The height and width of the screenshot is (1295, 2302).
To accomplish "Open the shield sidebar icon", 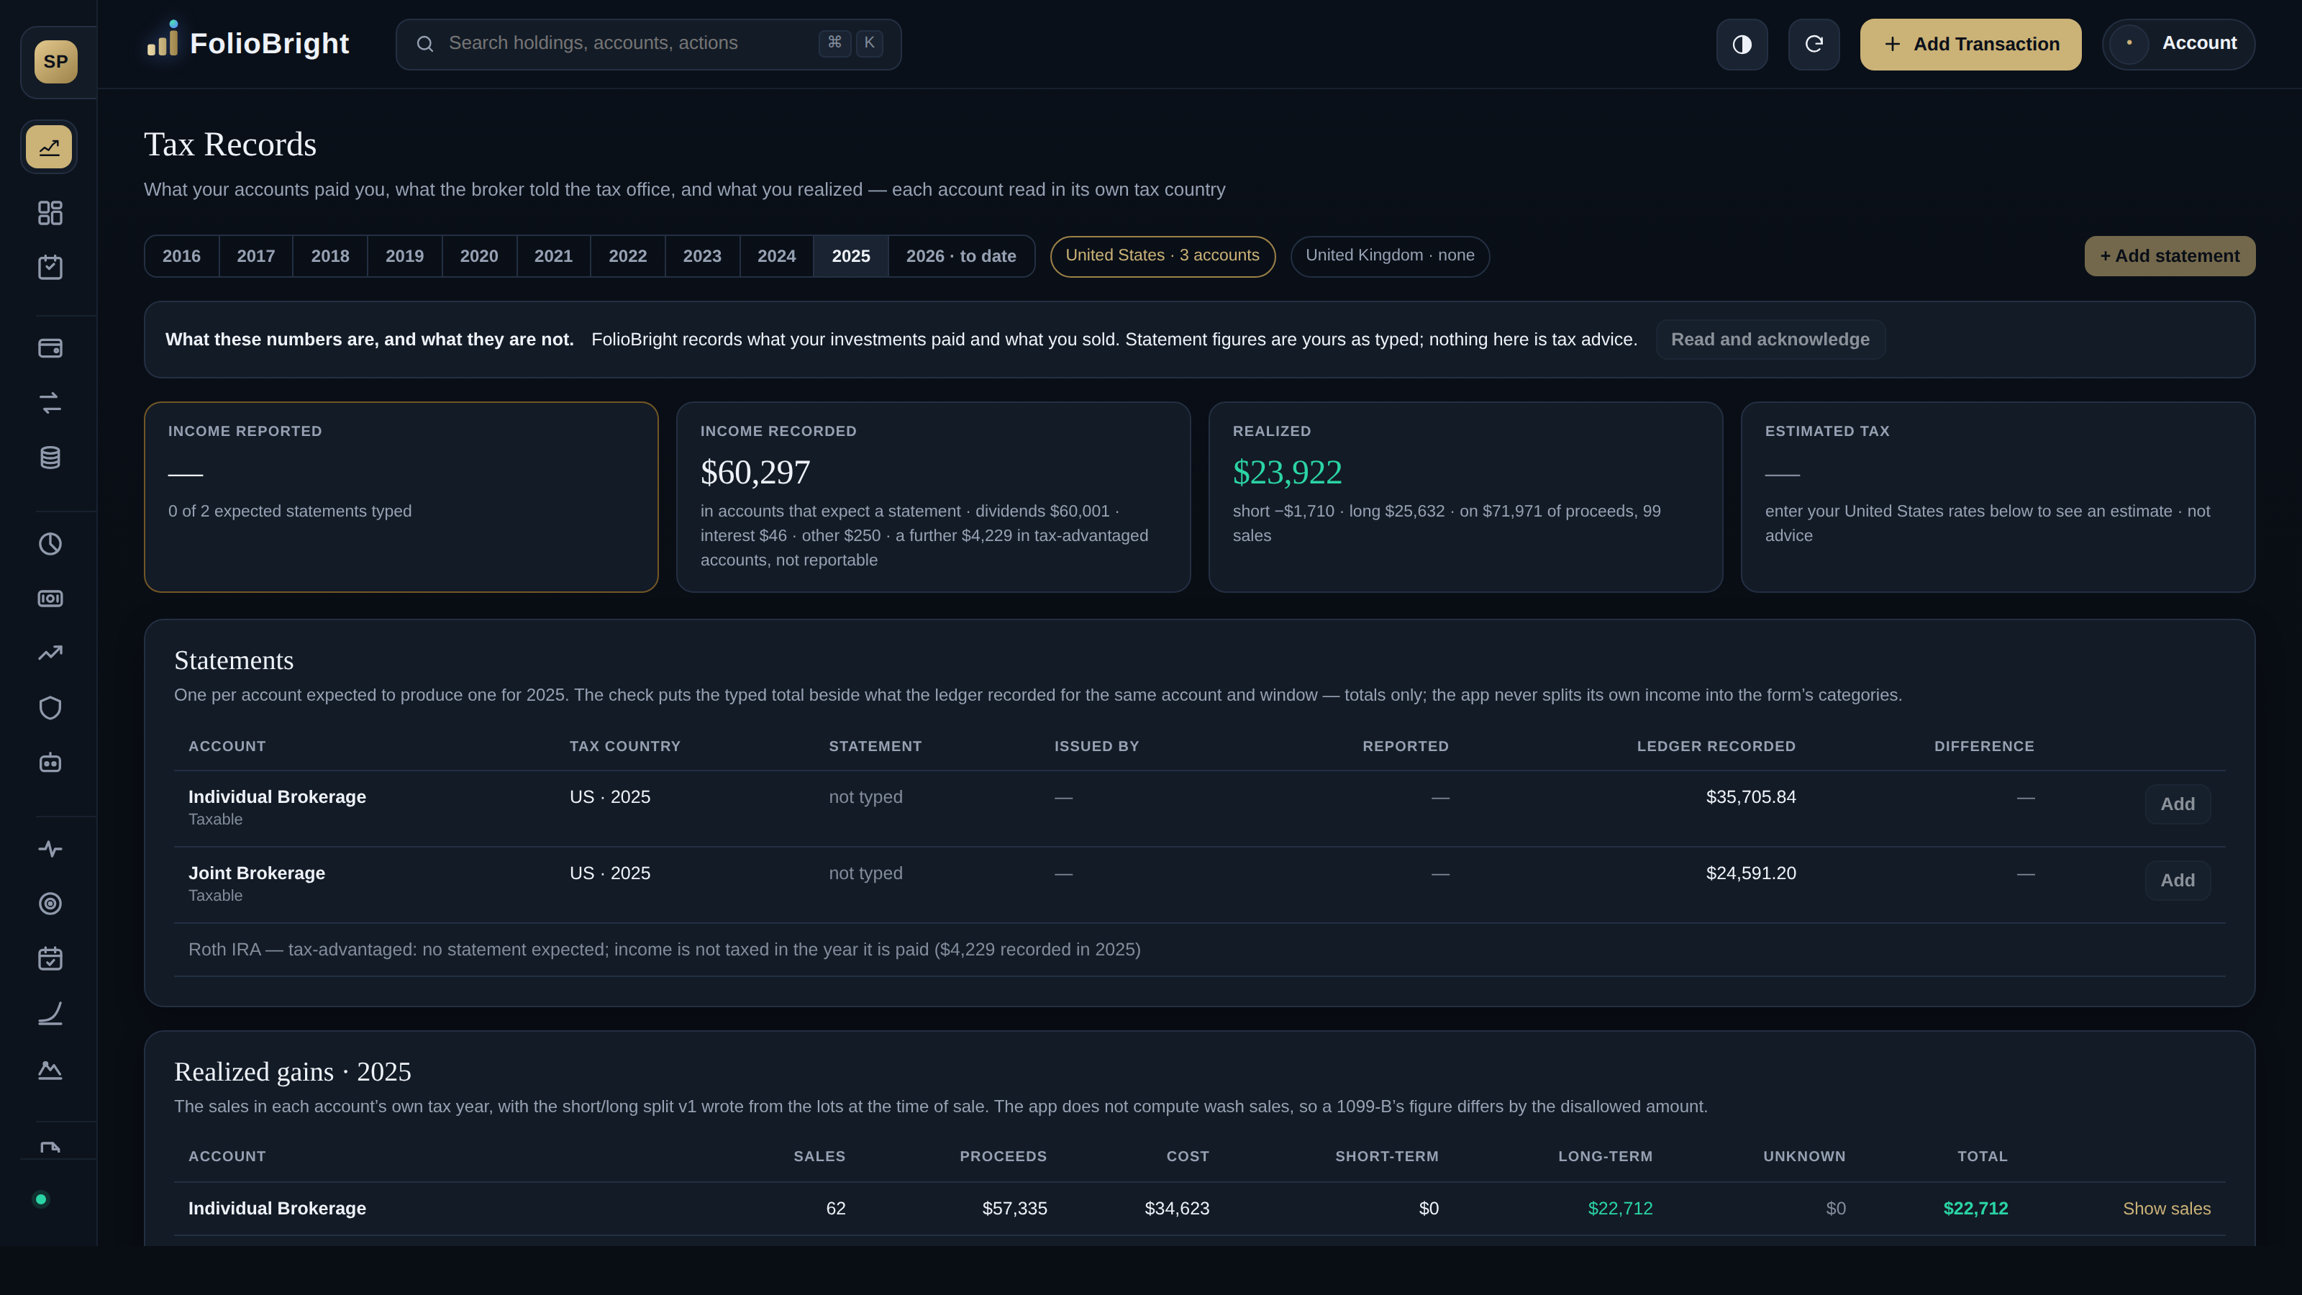I will click(x=50, y=708).
